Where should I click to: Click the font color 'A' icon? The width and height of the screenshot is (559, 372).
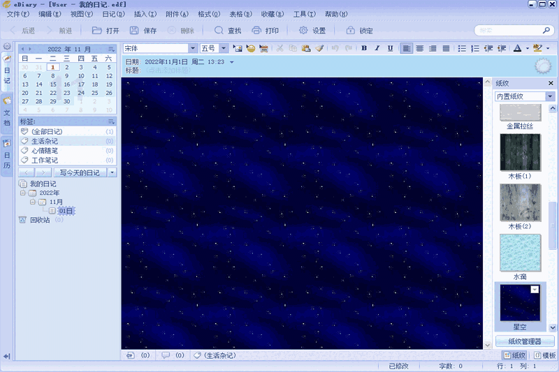click(x=517, y=48)
